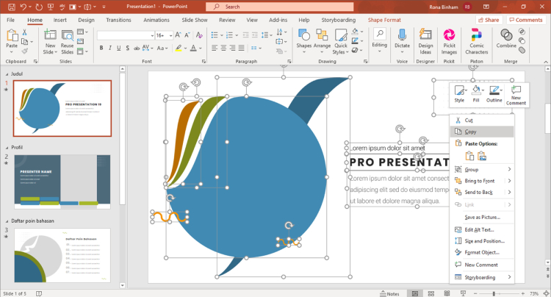This screenshot has width=551, height=297.
Task: Select the slide 2 thumbnail
Action: (x=62, y=182)
